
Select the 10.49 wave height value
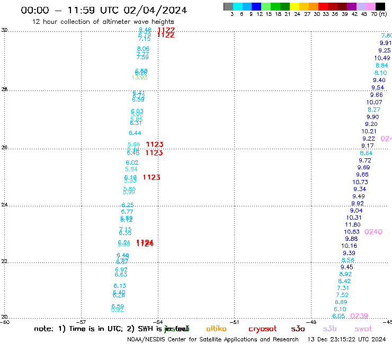[x=382, y=58]
